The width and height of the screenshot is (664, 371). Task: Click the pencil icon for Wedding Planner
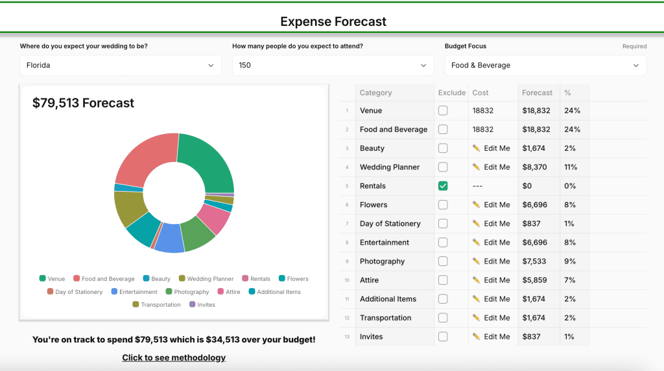click(477, 167)
